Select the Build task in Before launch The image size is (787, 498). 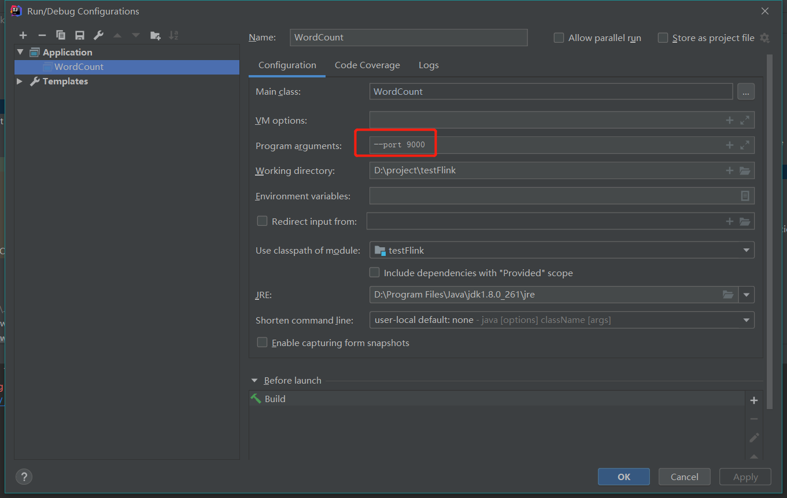[497, 399]
